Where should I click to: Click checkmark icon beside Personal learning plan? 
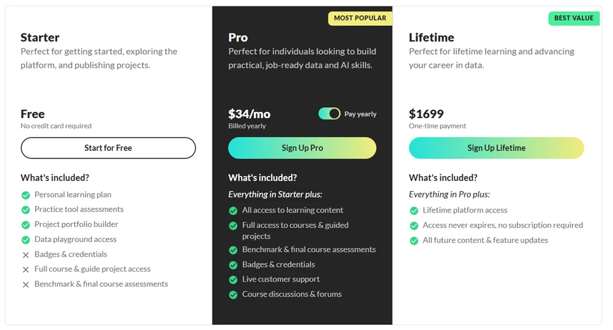(x=26, y=195)
